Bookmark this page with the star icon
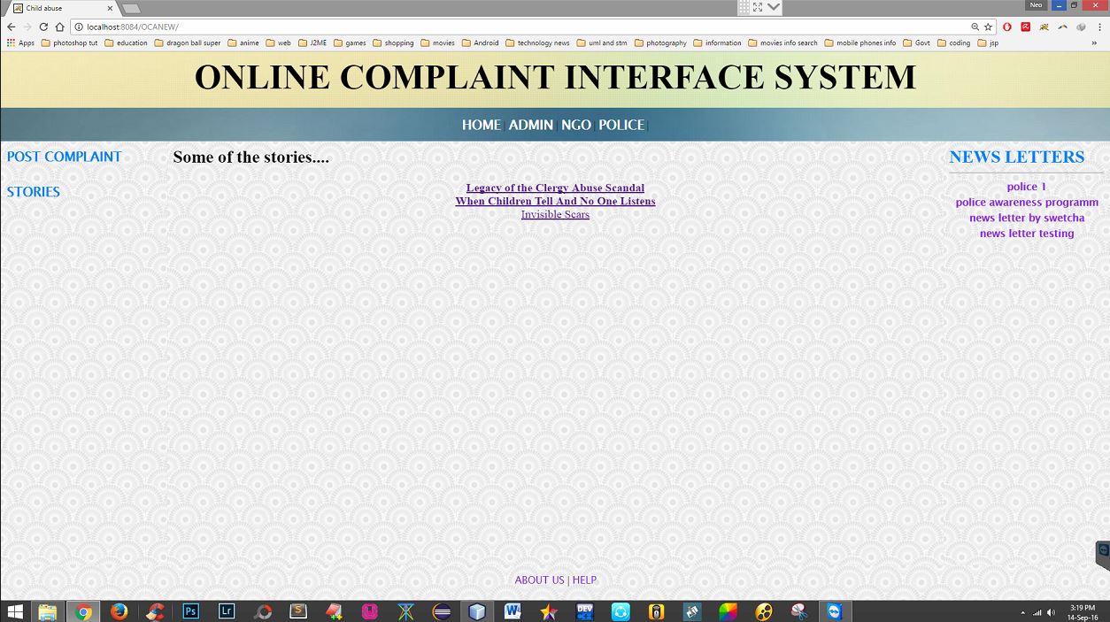 (x=988, y=27)
